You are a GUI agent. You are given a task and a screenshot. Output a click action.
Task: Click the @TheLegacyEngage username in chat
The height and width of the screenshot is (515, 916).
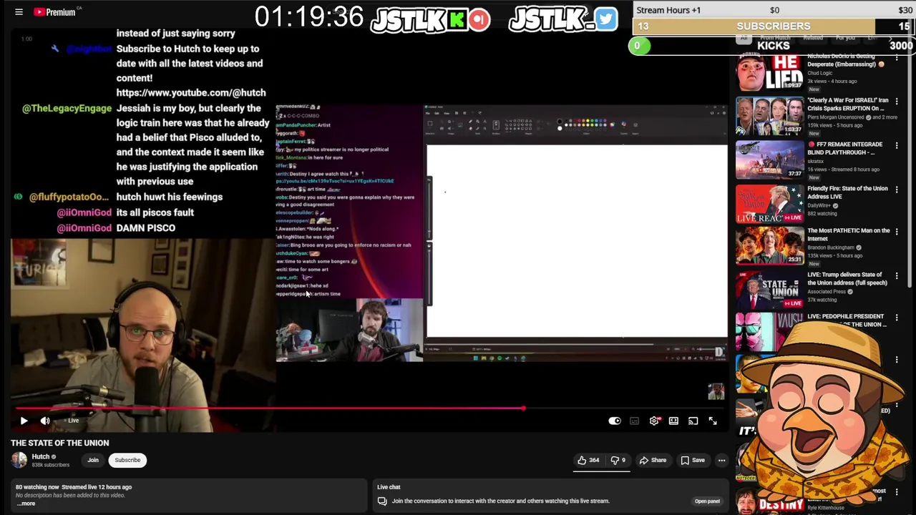point(67,108)
